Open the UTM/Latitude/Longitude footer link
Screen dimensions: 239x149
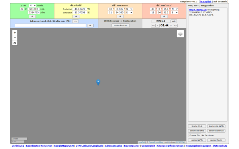coord(89,146)
